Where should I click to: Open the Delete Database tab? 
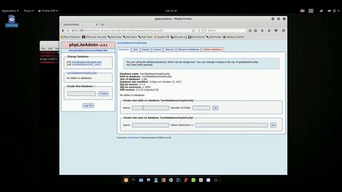(x=213, y=50)
